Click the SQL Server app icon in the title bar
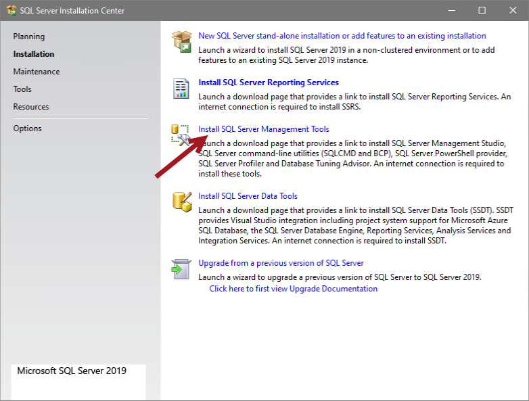This screenshot has height=401, width=529. (x=11, y=10)
